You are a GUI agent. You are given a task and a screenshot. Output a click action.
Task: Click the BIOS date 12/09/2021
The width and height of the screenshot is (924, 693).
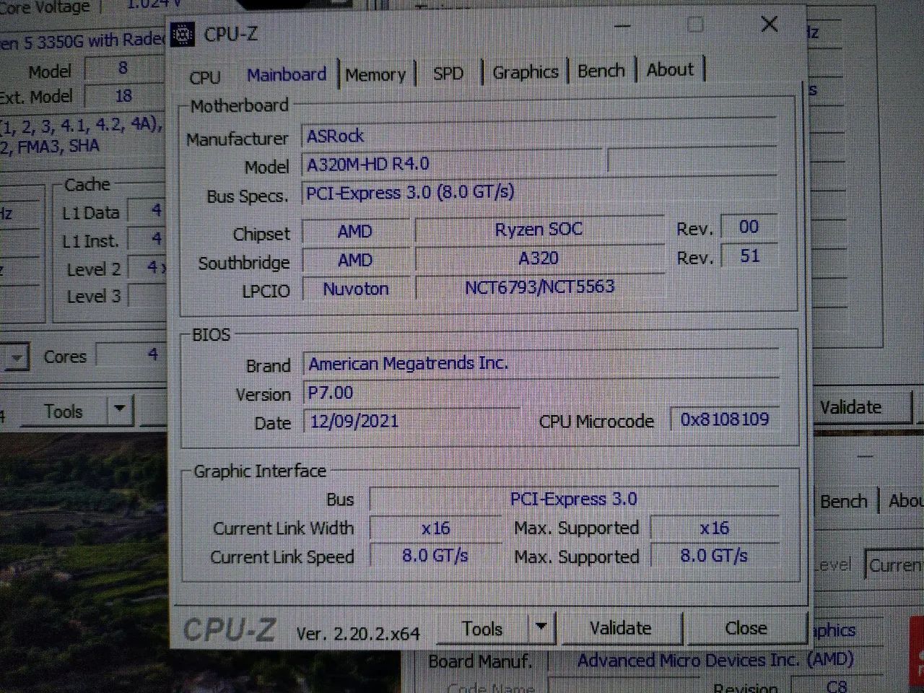[x=411, y=421]
